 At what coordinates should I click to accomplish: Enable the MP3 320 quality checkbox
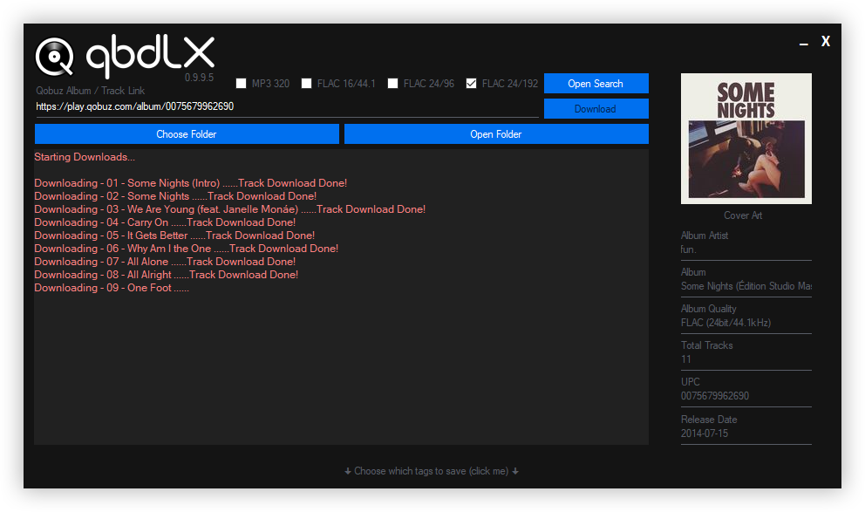tap(242, 84)
